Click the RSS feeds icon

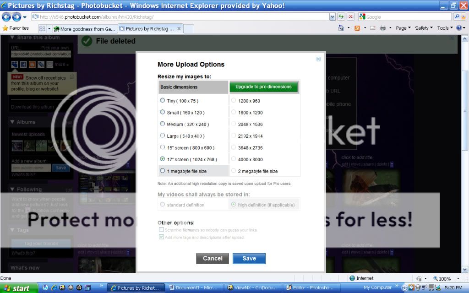tap(357, 28)
